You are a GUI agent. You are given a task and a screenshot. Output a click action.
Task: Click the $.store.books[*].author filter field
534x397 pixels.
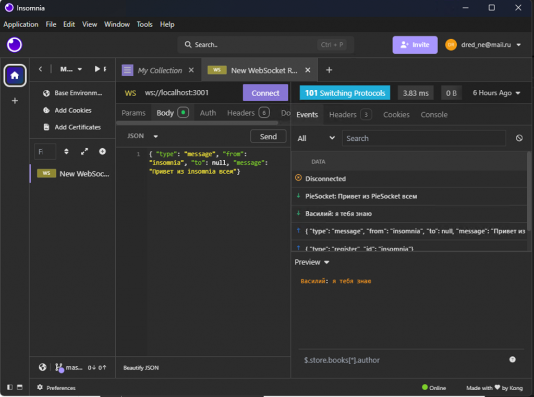coord(404,360)
